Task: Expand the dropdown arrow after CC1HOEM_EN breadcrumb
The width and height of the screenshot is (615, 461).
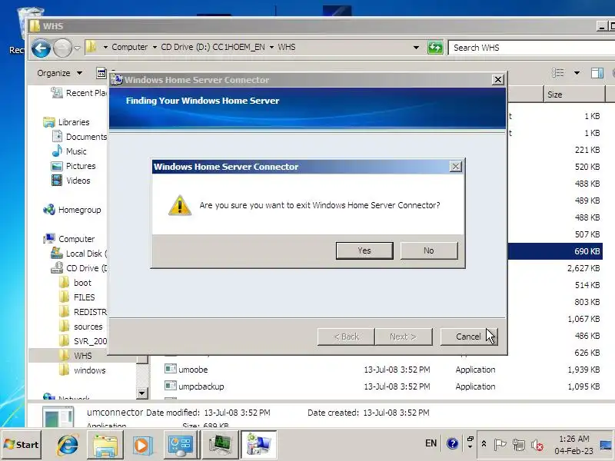Action: point(271,48)
